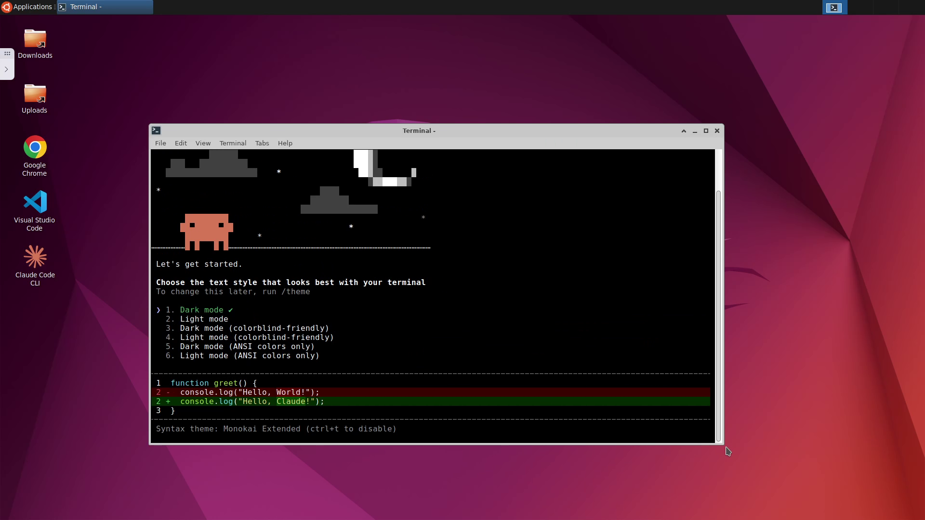
Task: Click the terminal icon in window titlebar
Action: [x=156, y=130]
